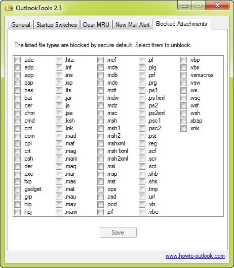Image resolution: width=234 pixels, height=268 pixels.
Task: Select the .js checkbox
Action: [x=59, y=105]
